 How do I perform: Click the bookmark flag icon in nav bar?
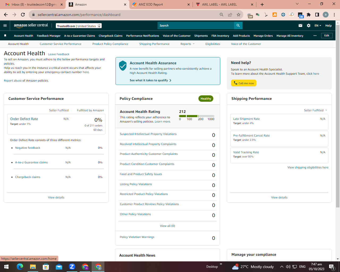pos(5,36)
